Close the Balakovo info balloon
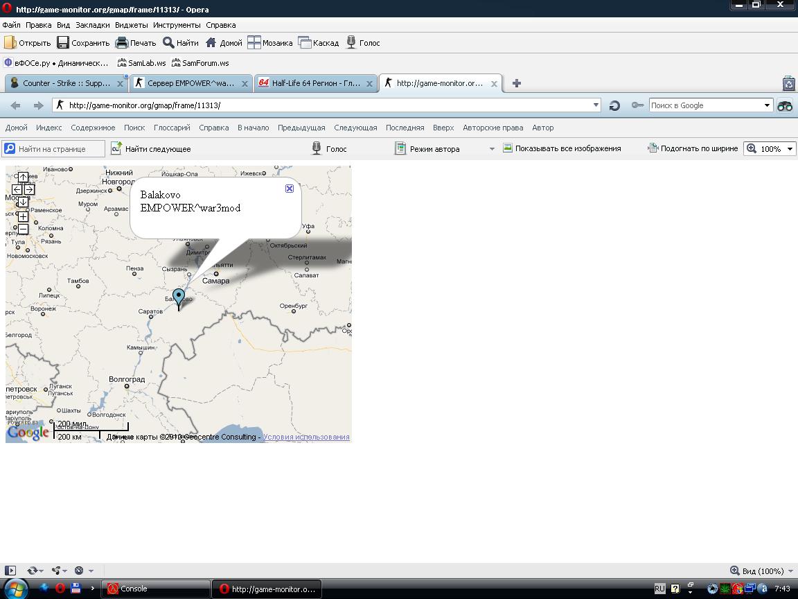 click(290, 189)
